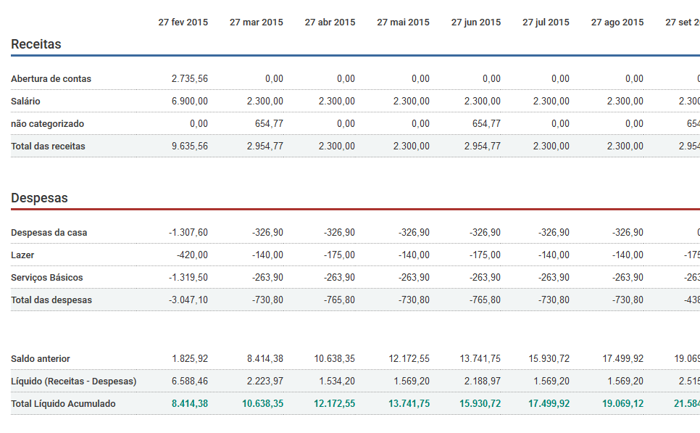Select Saldo anterior 8.414,38 for March
This screenshot has height=433, width=700.
click(264, 359)
